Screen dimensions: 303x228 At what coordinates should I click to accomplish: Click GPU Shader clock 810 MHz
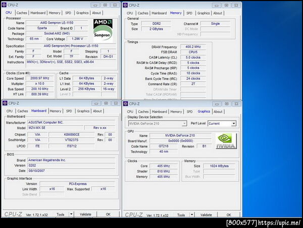[164, 172]
